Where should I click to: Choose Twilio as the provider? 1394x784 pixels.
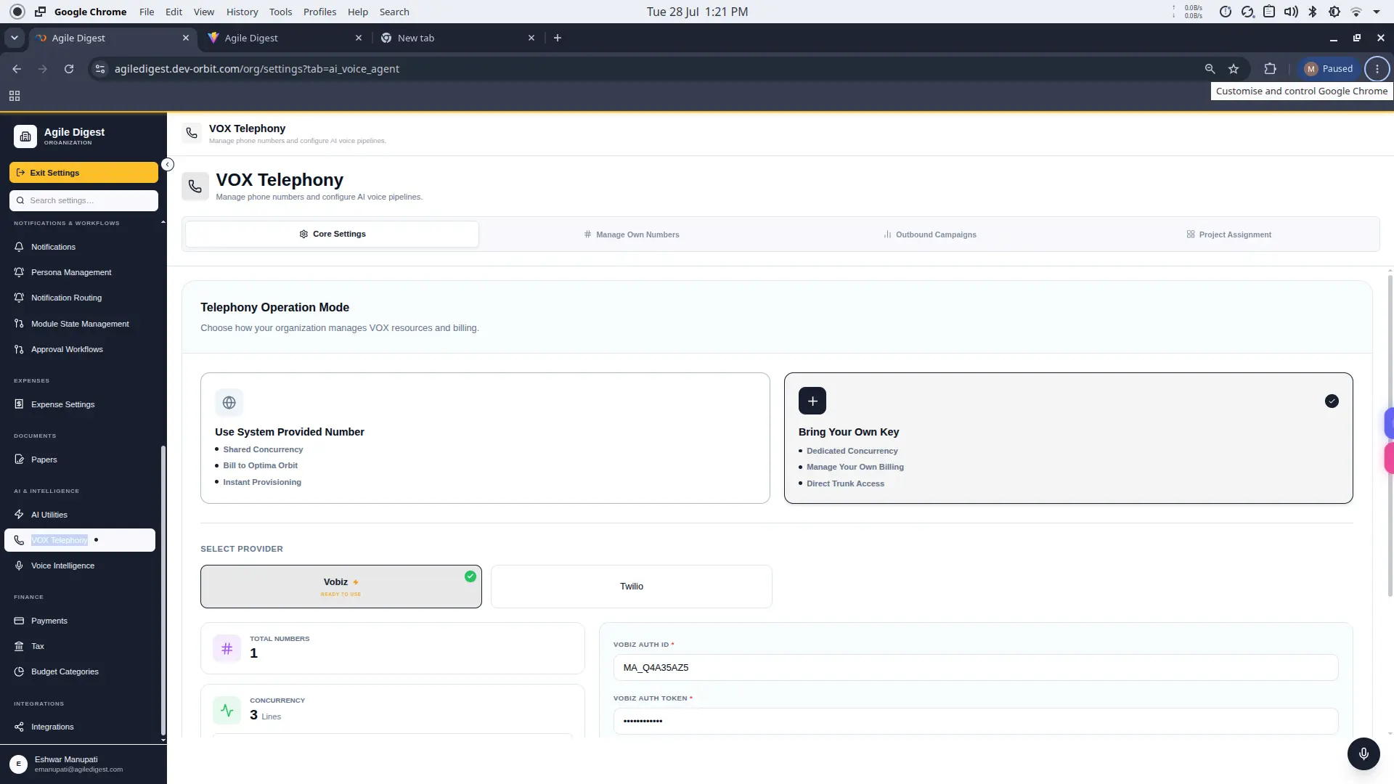632,587
